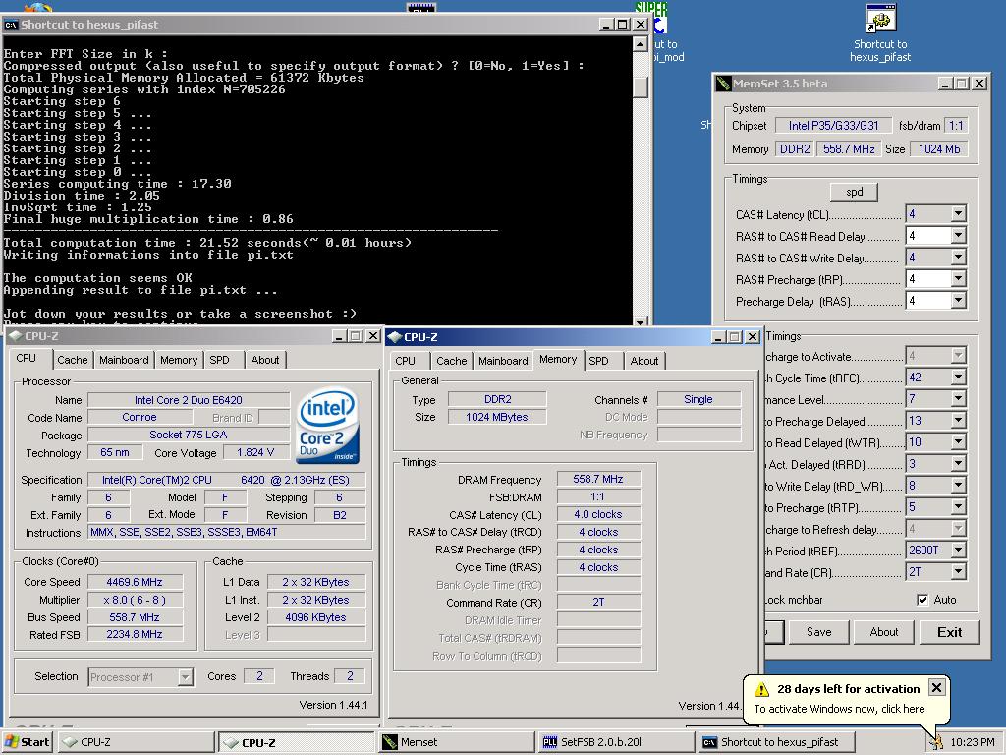Expand Performance Level dropdown showing 7
This screenshot has width=1006, height=755.
(958, 399)
